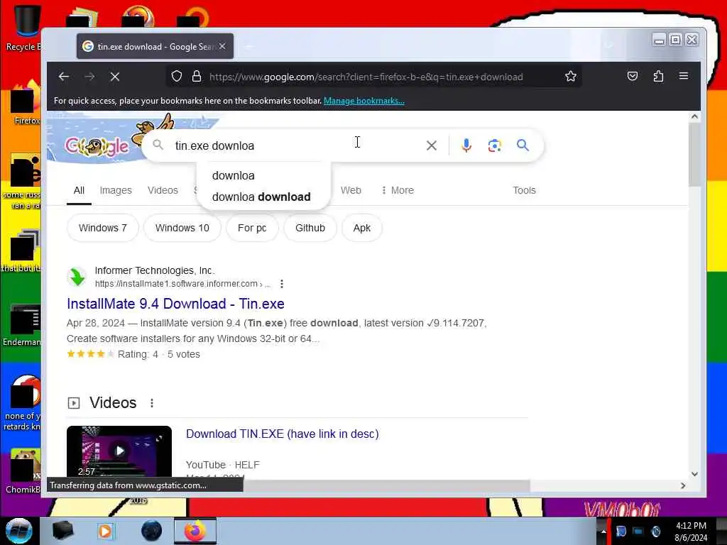Viewport: 727px width, 545px height.
Task: Play the 2:57 video thumbnail
Action: coord(119,451)
